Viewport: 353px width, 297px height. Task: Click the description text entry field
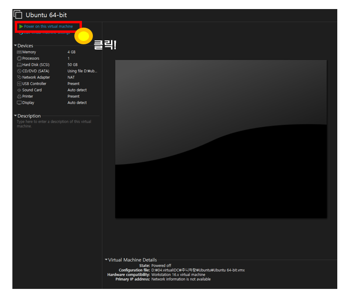pyautogui.click(x=54, y=124)
